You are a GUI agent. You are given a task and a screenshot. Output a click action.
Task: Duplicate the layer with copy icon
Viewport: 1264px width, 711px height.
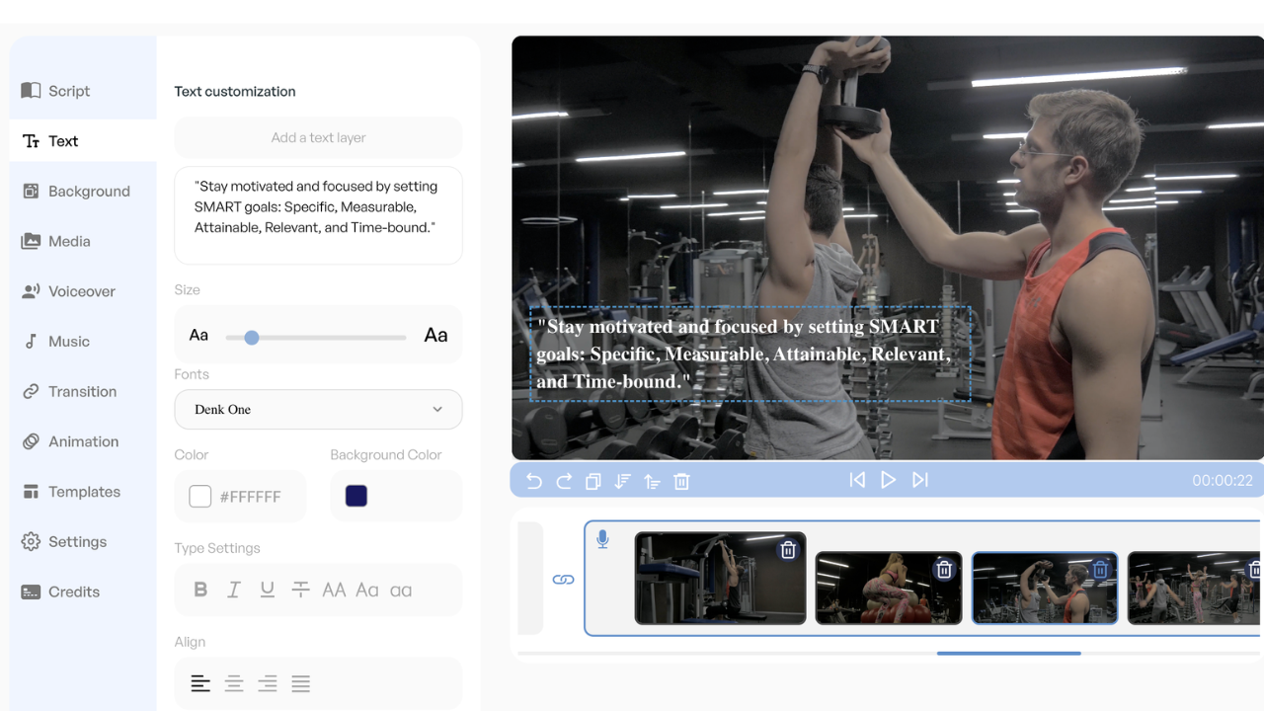[593, 481]
